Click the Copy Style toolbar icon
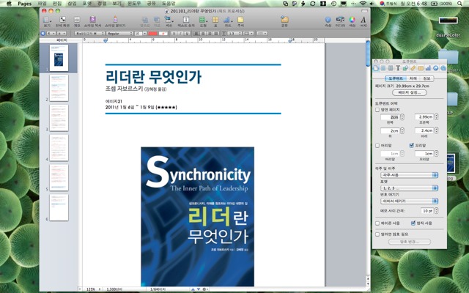Screen dimensions: 469x293 coord(93,21)
